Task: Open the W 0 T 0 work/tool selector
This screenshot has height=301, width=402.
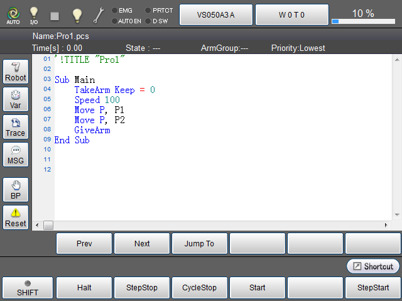Action: click(291, 14)
